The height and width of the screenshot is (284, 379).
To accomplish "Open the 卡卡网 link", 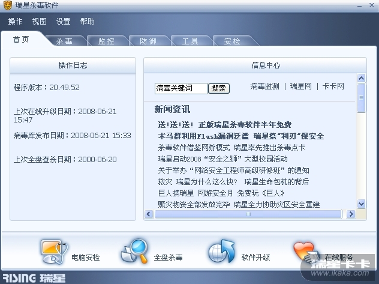I will (x=333, y=86).
